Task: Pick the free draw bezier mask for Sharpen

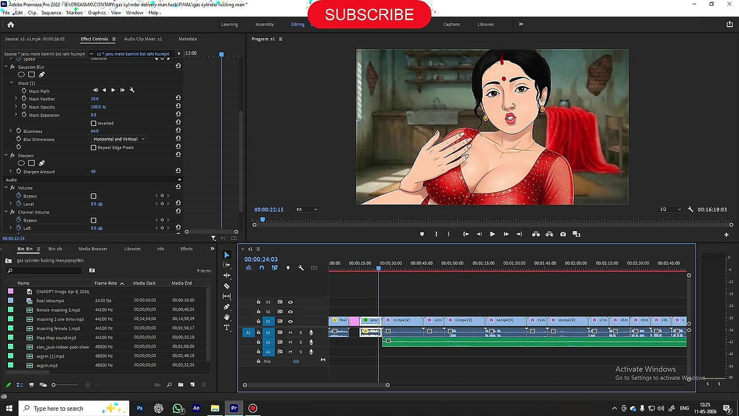Action: pos(42,164)
